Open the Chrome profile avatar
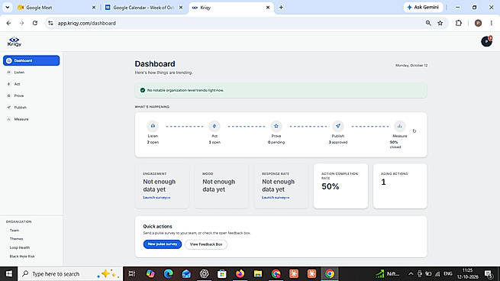 (x=478, y=23)
